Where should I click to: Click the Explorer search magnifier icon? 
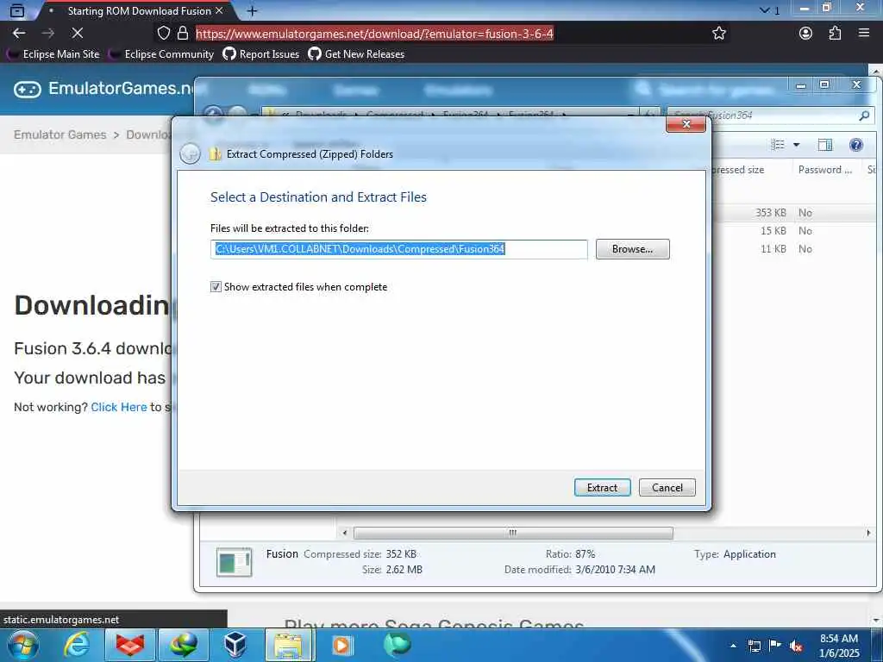point(864,116)
